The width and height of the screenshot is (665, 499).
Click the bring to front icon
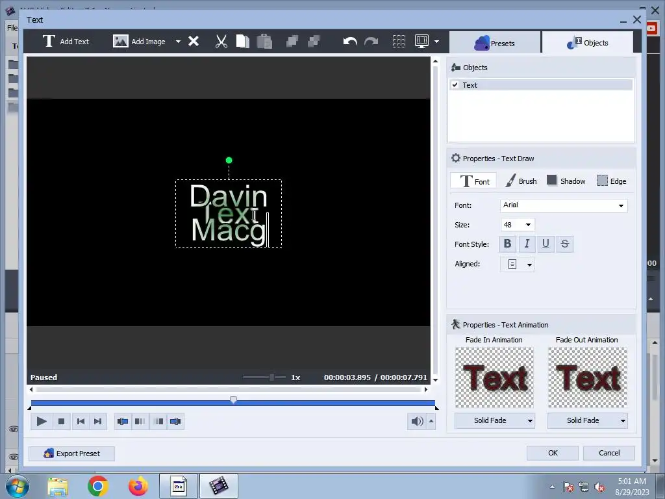click(x=292, y=41)
